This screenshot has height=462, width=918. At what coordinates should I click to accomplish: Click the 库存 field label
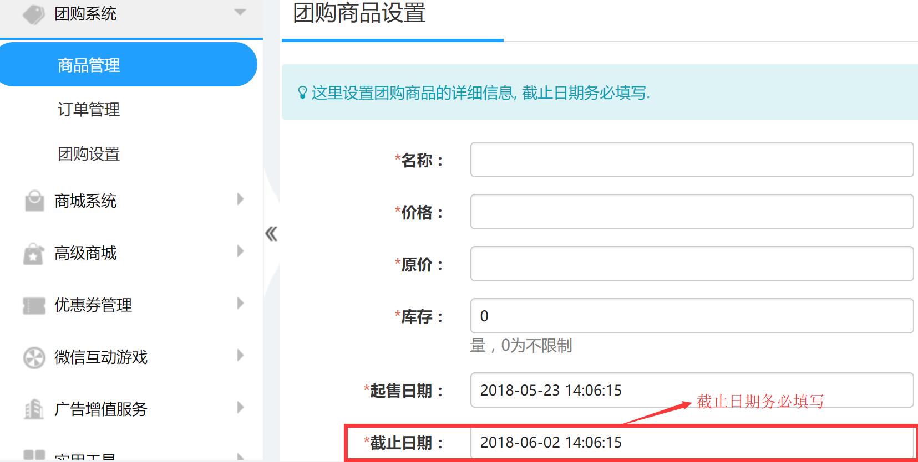point(419,317)
